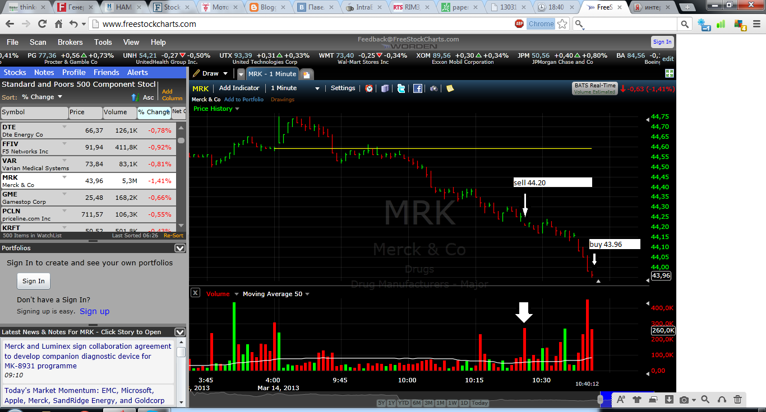Viewport: 766px width, 412px height.
Task: Close the Volume indicator pane with X
Action: tap(195, 293)
